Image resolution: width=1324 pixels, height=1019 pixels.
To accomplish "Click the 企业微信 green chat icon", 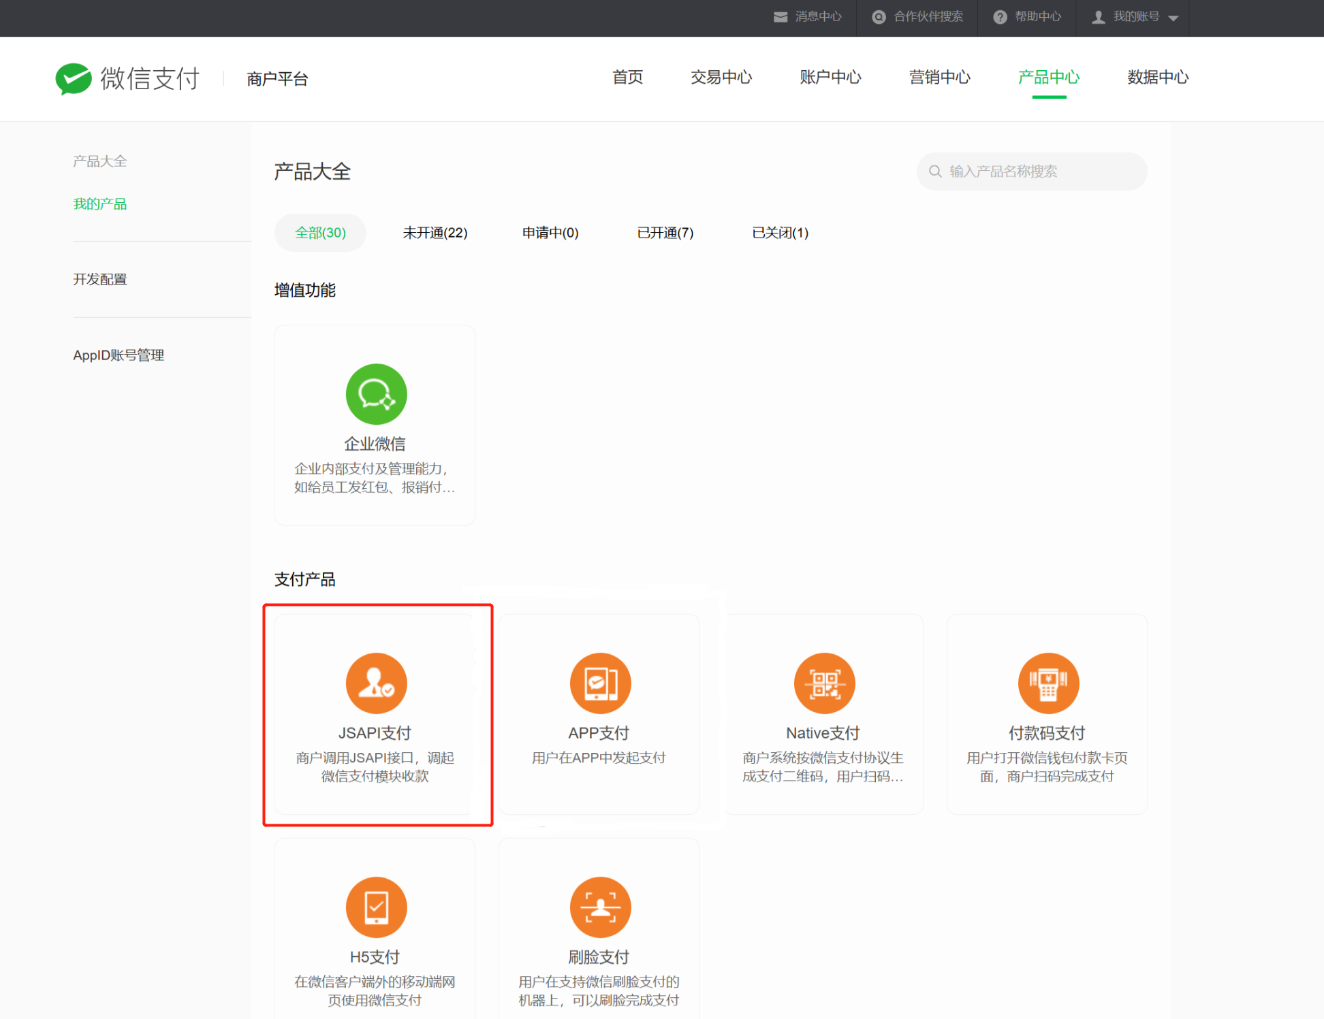I will tap(376, 394).
